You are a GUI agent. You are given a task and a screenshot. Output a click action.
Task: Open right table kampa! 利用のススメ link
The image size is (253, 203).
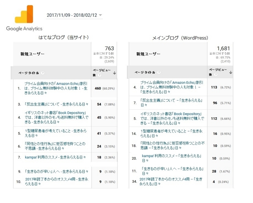(172, 158)
